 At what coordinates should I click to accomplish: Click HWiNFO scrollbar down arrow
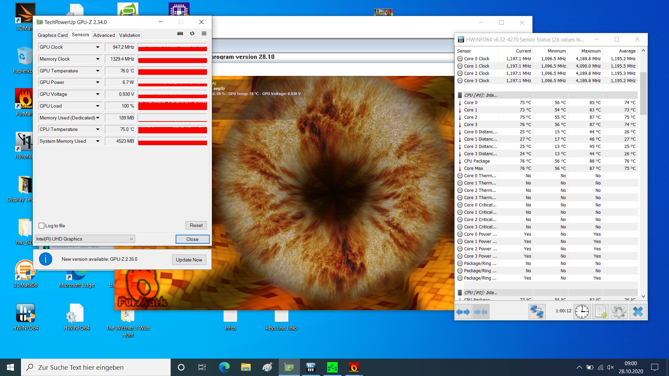pos(643,296)
